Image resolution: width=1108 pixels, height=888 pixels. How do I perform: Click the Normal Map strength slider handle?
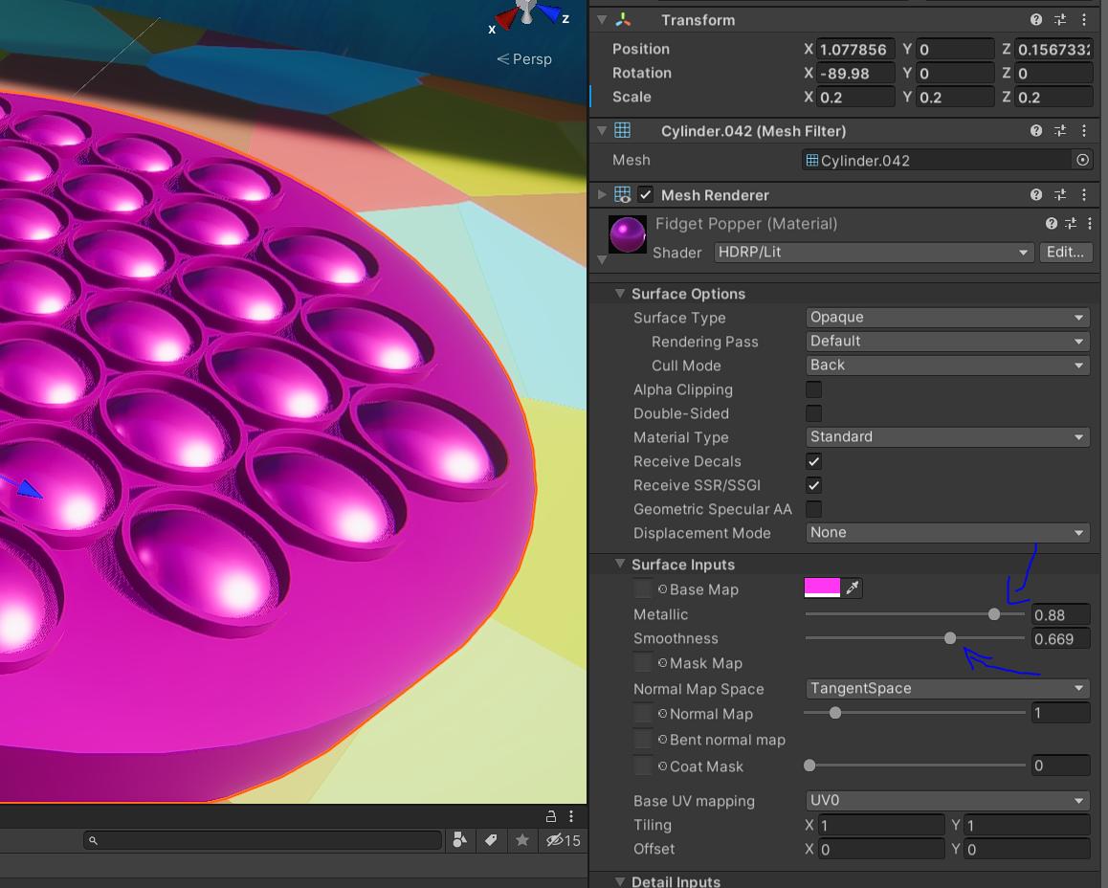point(835,713)
